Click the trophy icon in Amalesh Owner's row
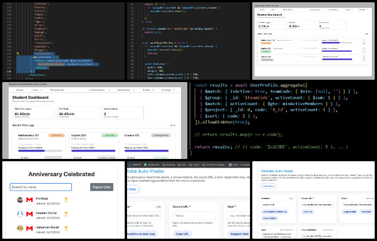 pyautogui.click(x=66, y=214)
